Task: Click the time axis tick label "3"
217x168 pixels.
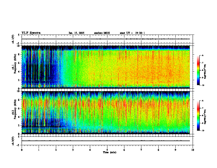Action: (73, 150)
